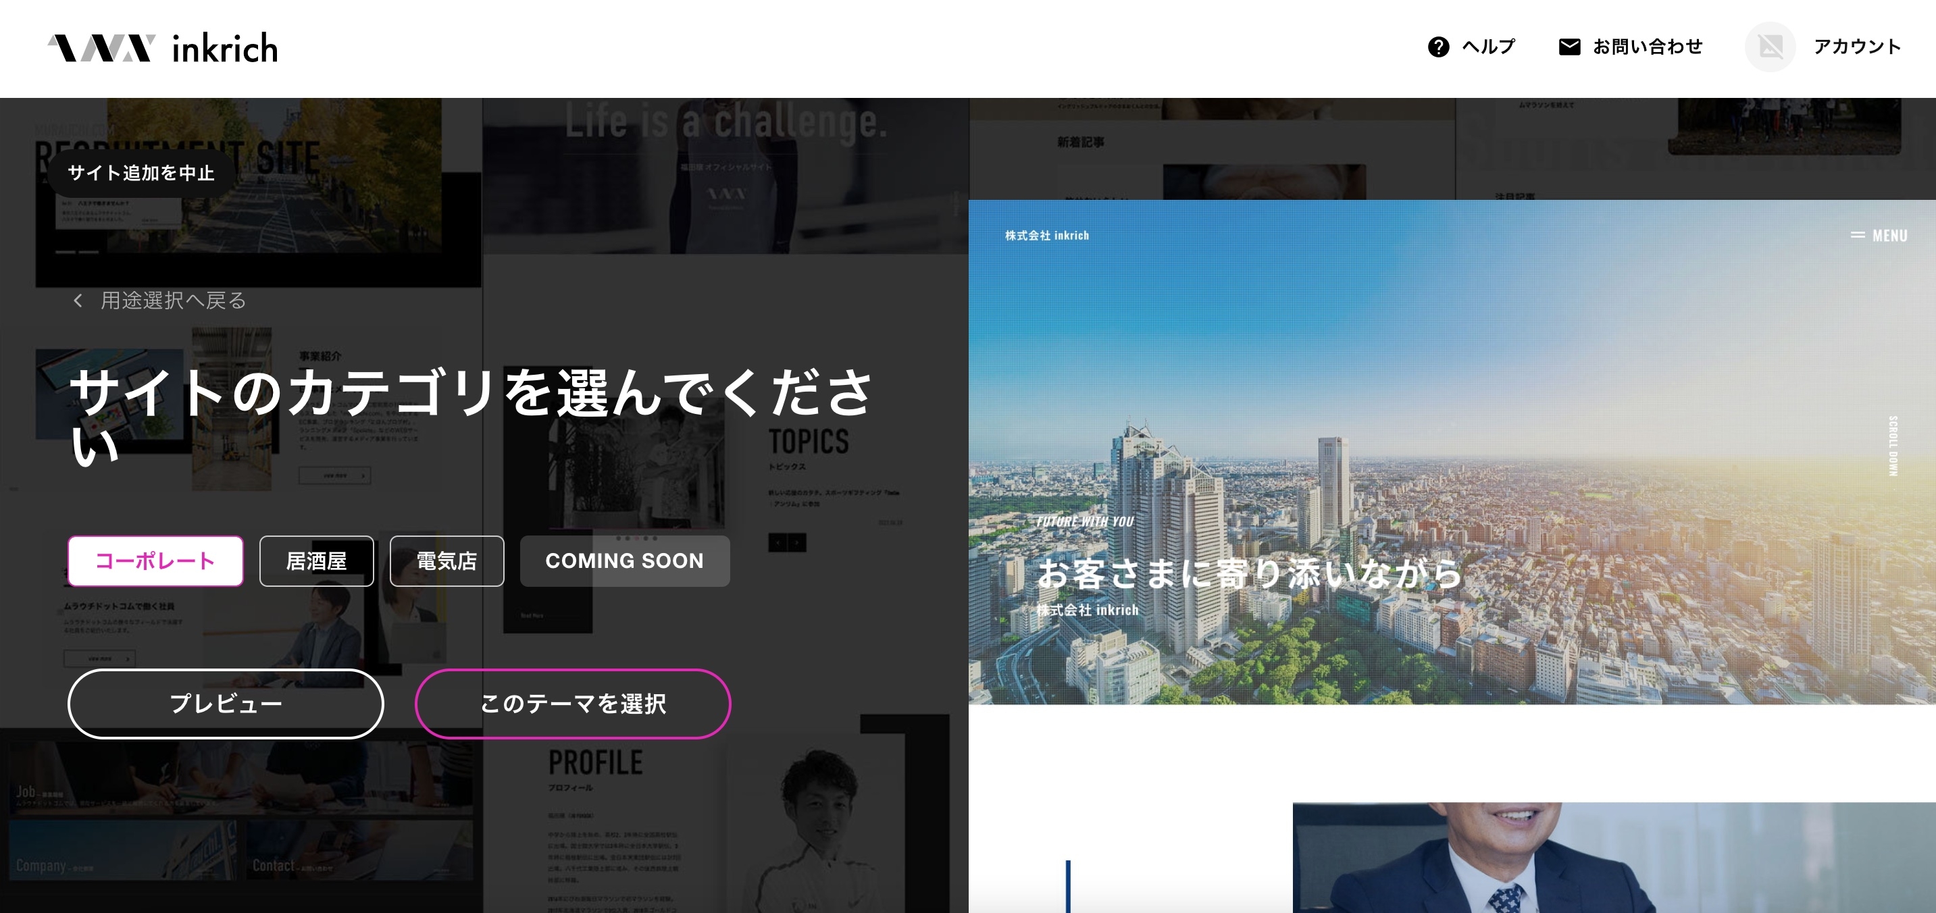
Task: Cancel site addition with サイト追加を中止 button
Action: [x=141, y=173]
